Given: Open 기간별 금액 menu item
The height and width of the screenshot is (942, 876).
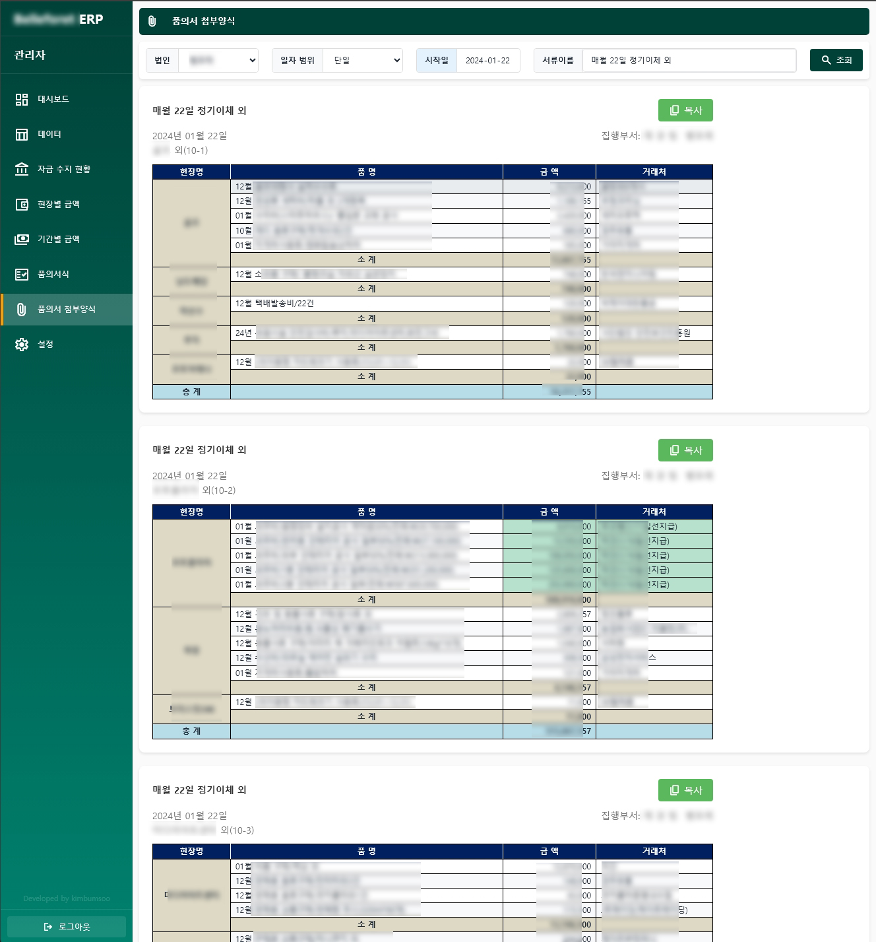Looking at the screenshot, I should [67, 239].
